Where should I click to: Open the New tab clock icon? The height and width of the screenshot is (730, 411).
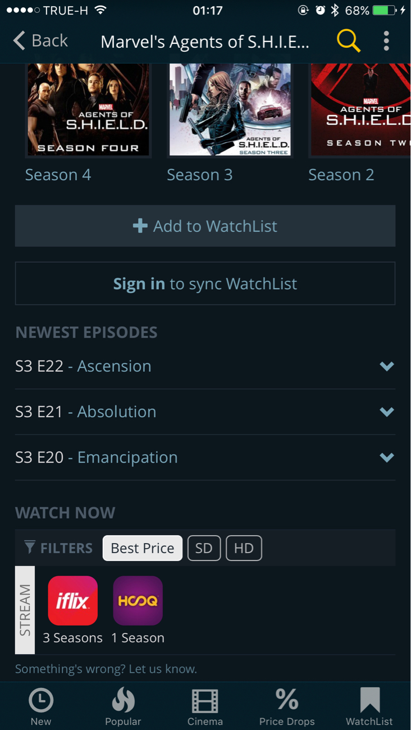coord(41,706)
